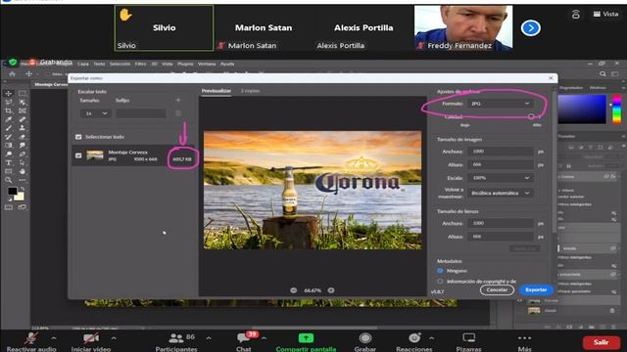
Task: Select the Move tool in Photoshop toolbar
Action: pos(9,94)
